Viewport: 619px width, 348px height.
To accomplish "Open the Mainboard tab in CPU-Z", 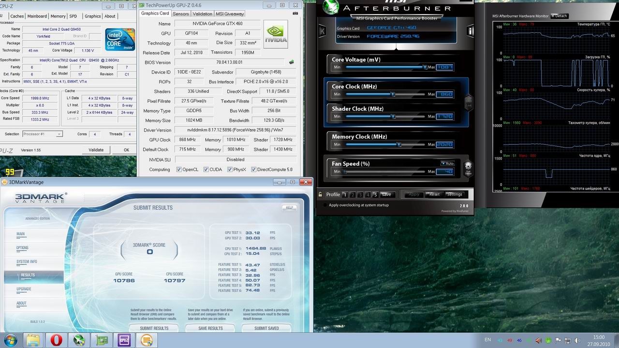I will 37,16.
